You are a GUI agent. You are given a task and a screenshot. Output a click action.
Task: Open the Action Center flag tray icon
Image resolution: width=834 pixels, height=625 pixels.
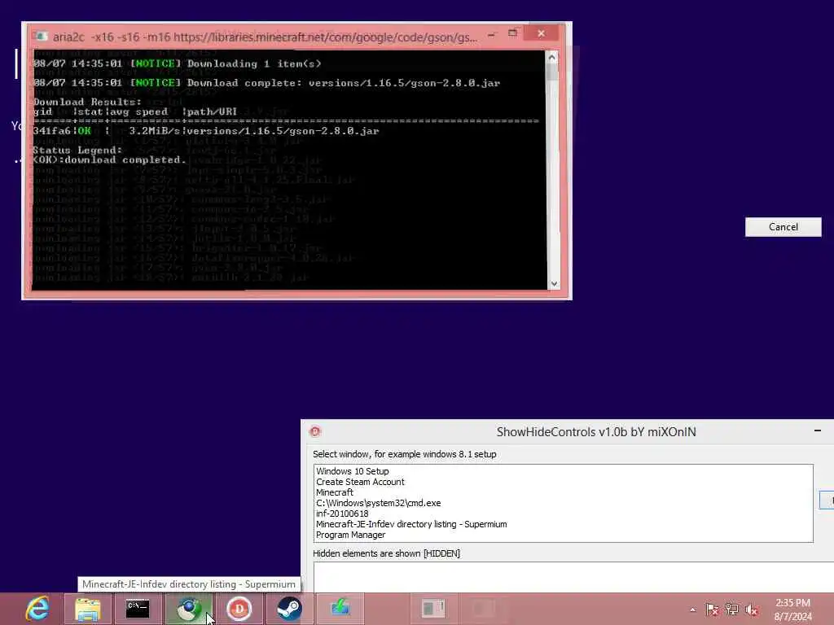tap(712, 610)
